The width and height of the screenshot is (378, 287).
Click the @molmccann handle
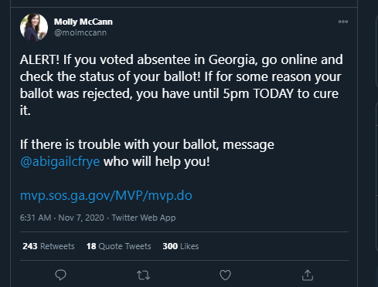point(80,32)
